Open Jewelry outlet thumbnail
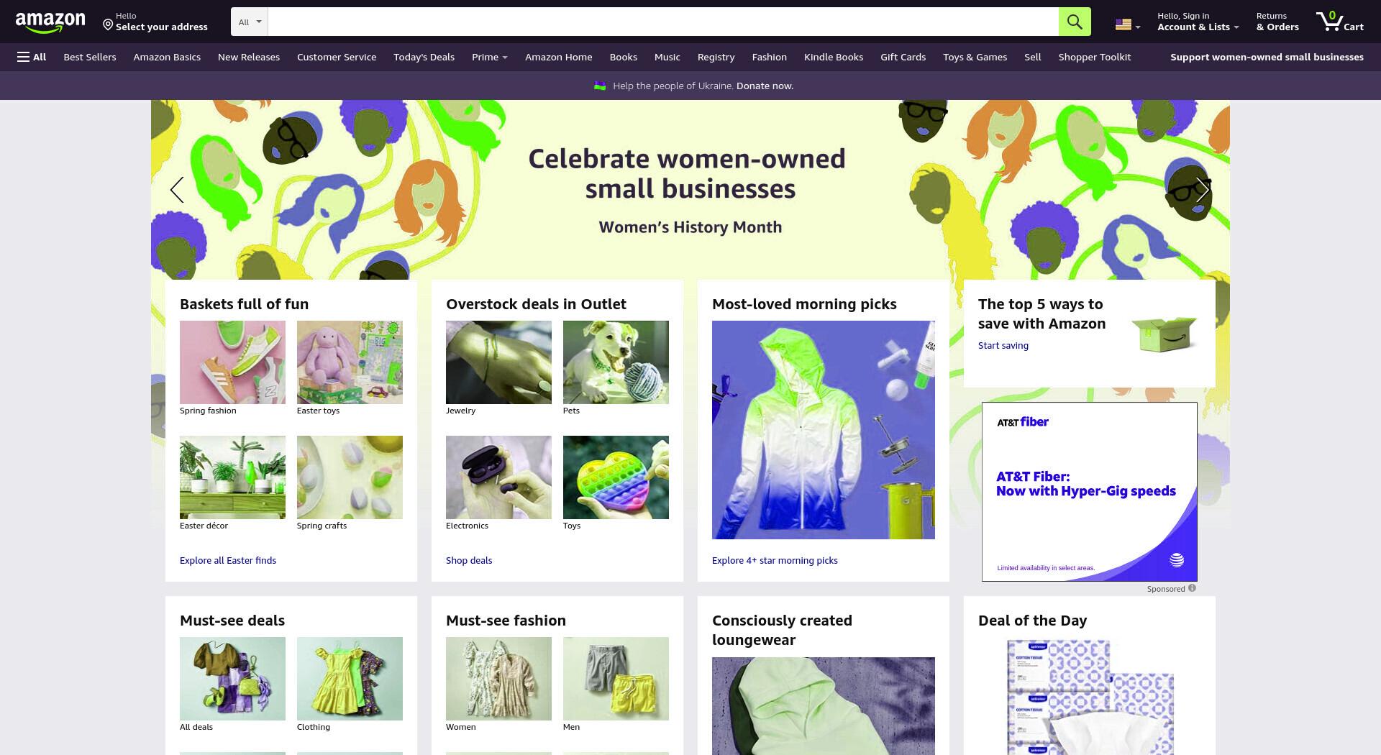 [498, 362]
